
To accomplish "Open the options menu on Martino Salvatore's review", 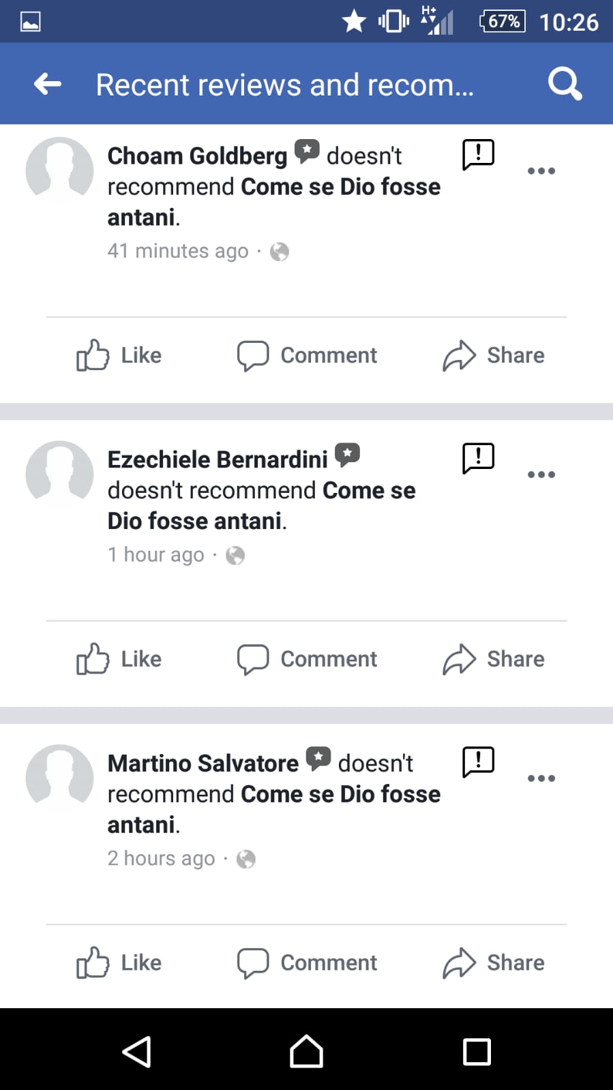I will 541,778.
